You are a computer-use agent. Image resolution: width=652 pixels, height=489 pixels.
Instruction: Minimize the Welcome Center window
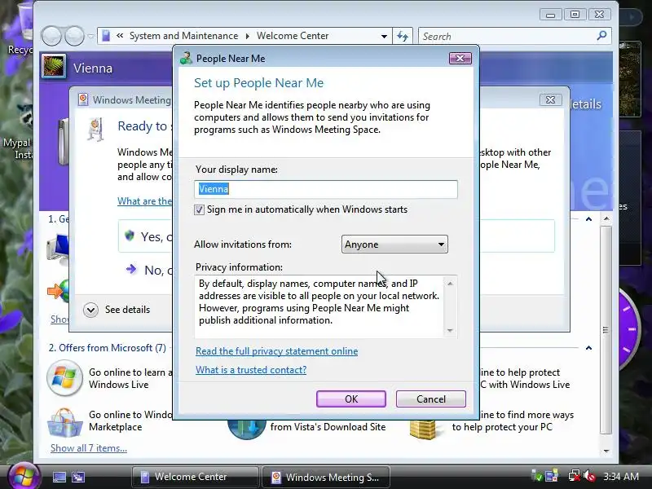551,15
